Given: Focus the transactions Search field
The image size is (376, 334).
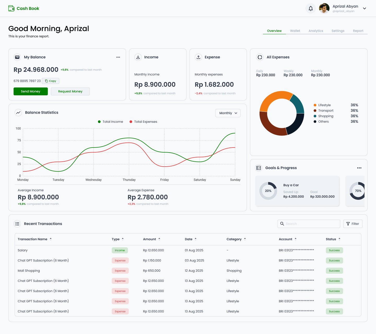Looking at the screenshot, I should [x=309, y=224].
